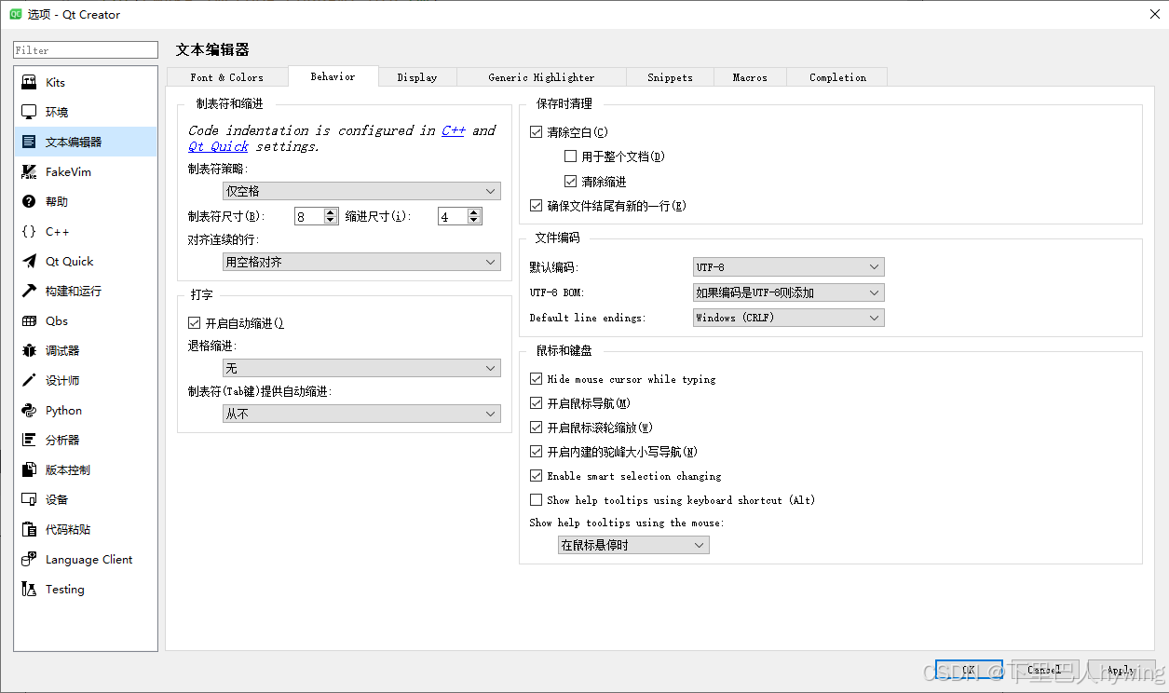Open the Kits category icon
The image size is (1169, 693).
click(29, 83)
